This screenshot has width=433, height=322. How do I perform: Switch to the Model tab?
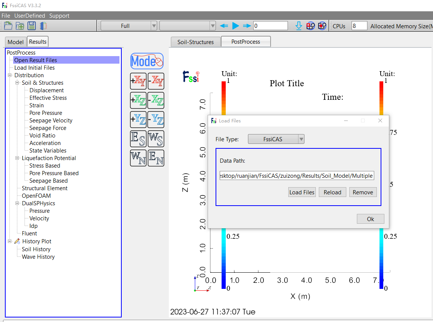pos(16,42)
